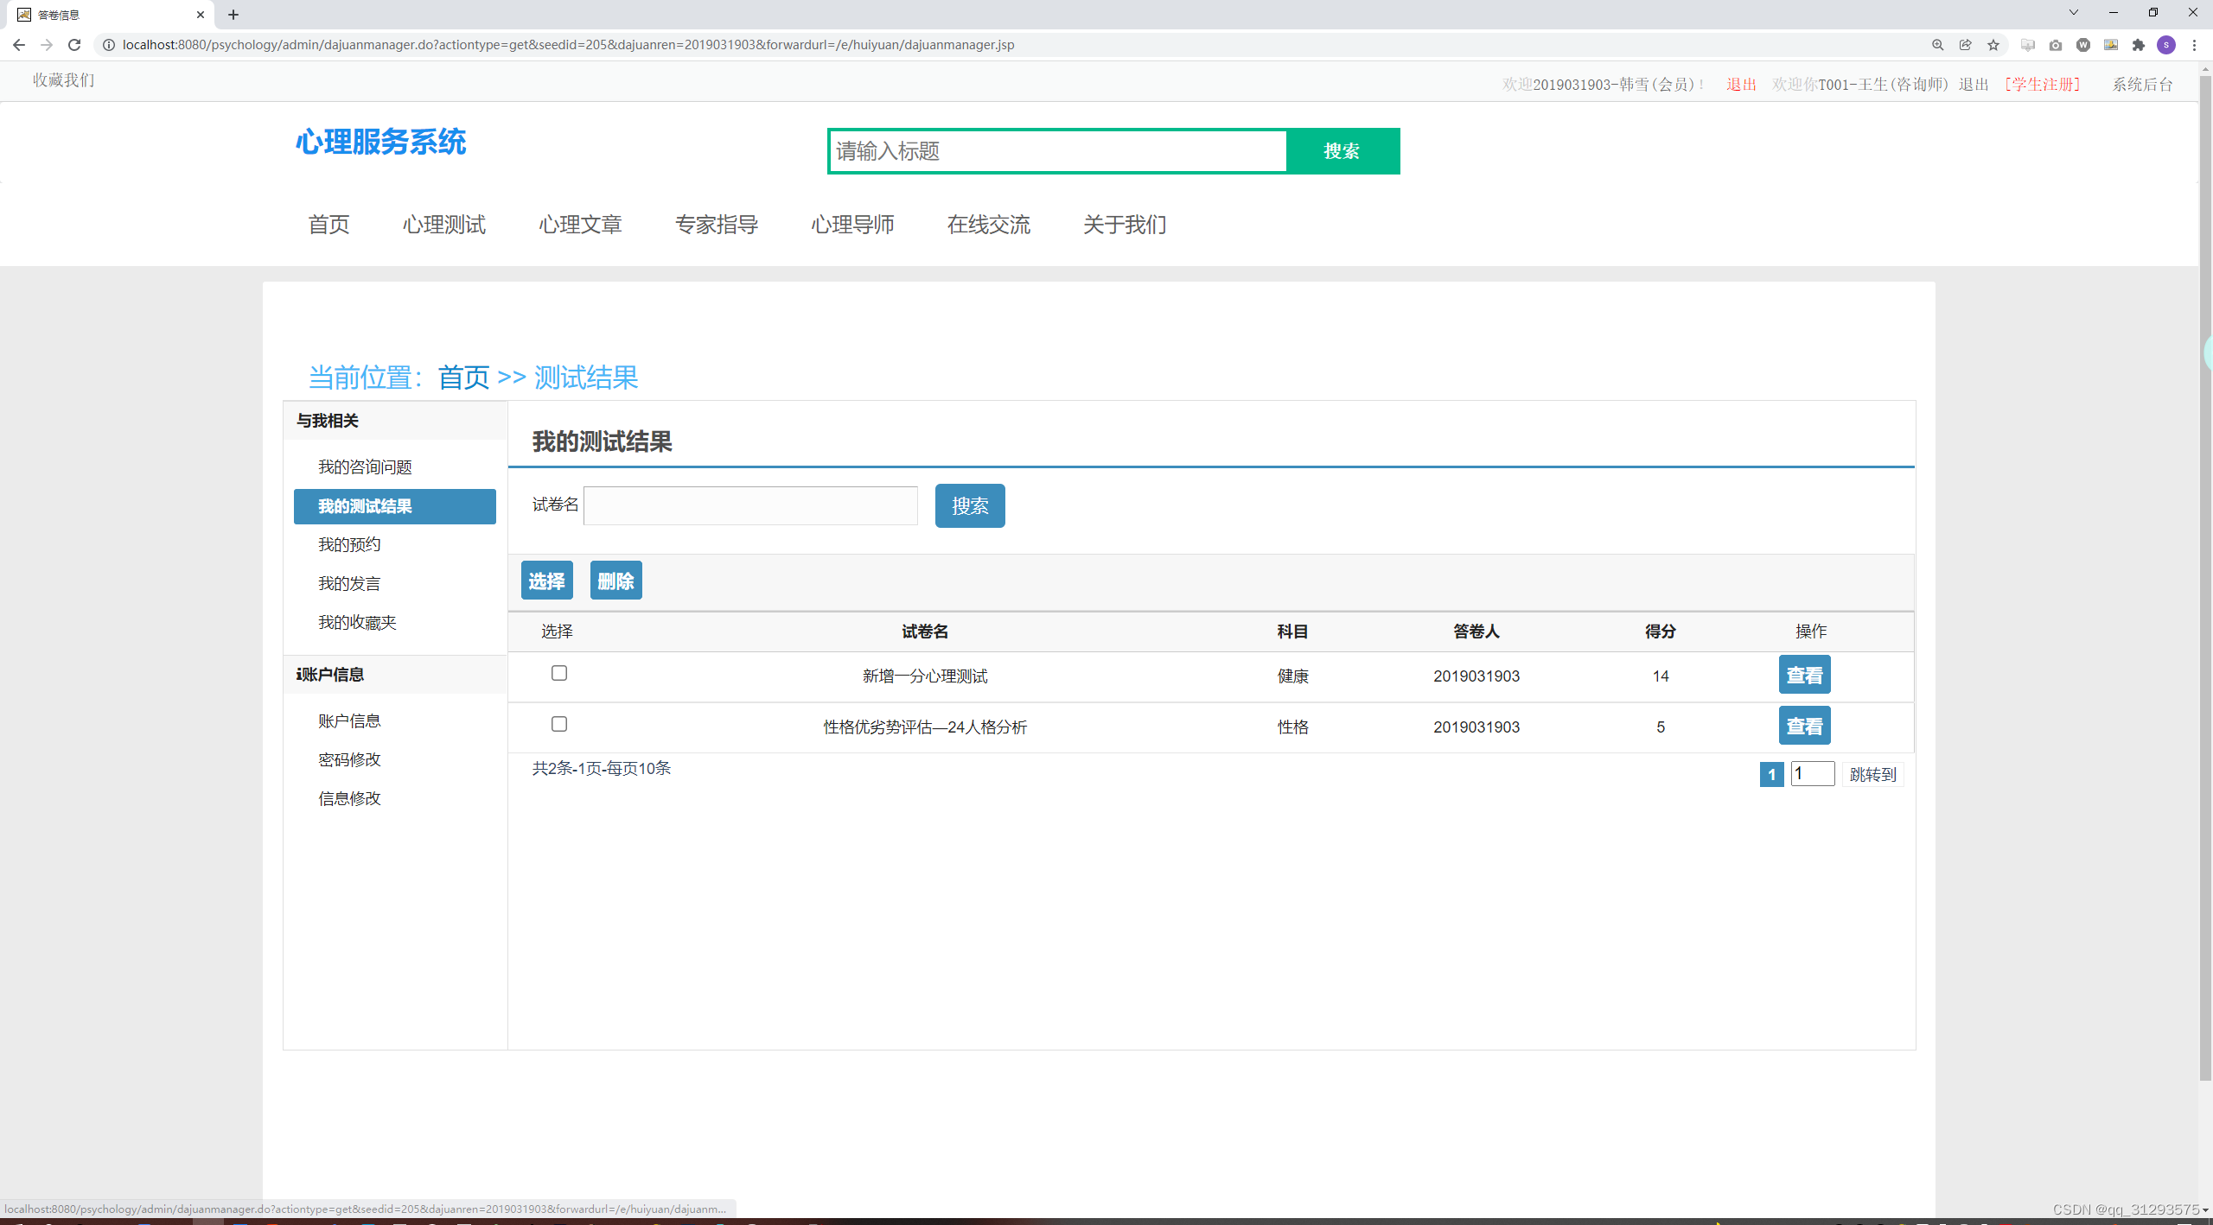Open the tab search chevron dropdown
The height and width of the screenshot is (1225, 2213).
(2074, 13)
